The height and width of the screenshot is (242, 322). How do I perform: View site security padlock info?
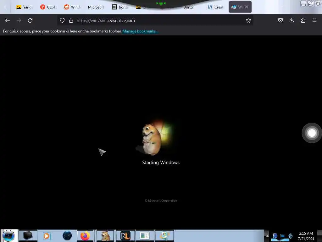coord(71,20)
